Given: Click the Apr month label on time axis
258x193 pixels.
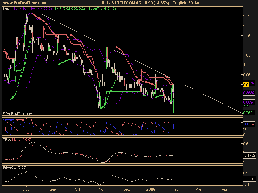Looking at the screenshot, I should 224,189.
